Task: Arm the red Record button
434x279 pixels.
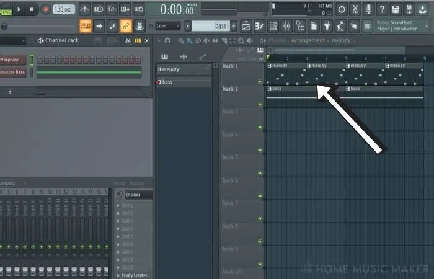Action: point(46,9)
